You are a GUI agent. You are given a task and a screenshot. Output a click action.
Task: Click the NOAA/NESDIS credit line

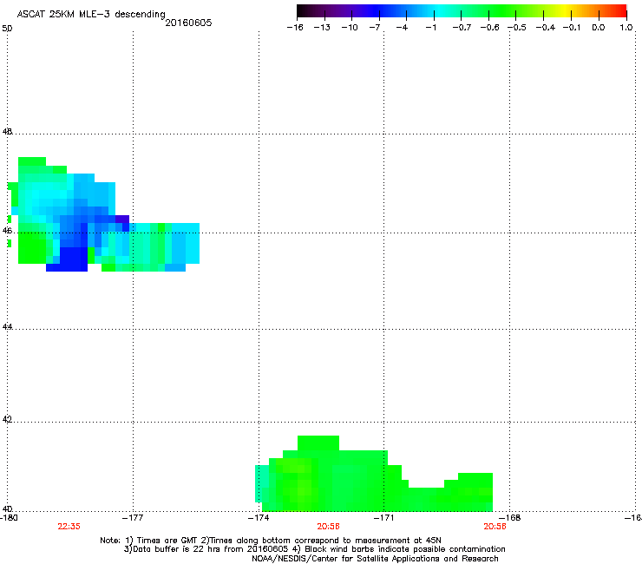375,559
